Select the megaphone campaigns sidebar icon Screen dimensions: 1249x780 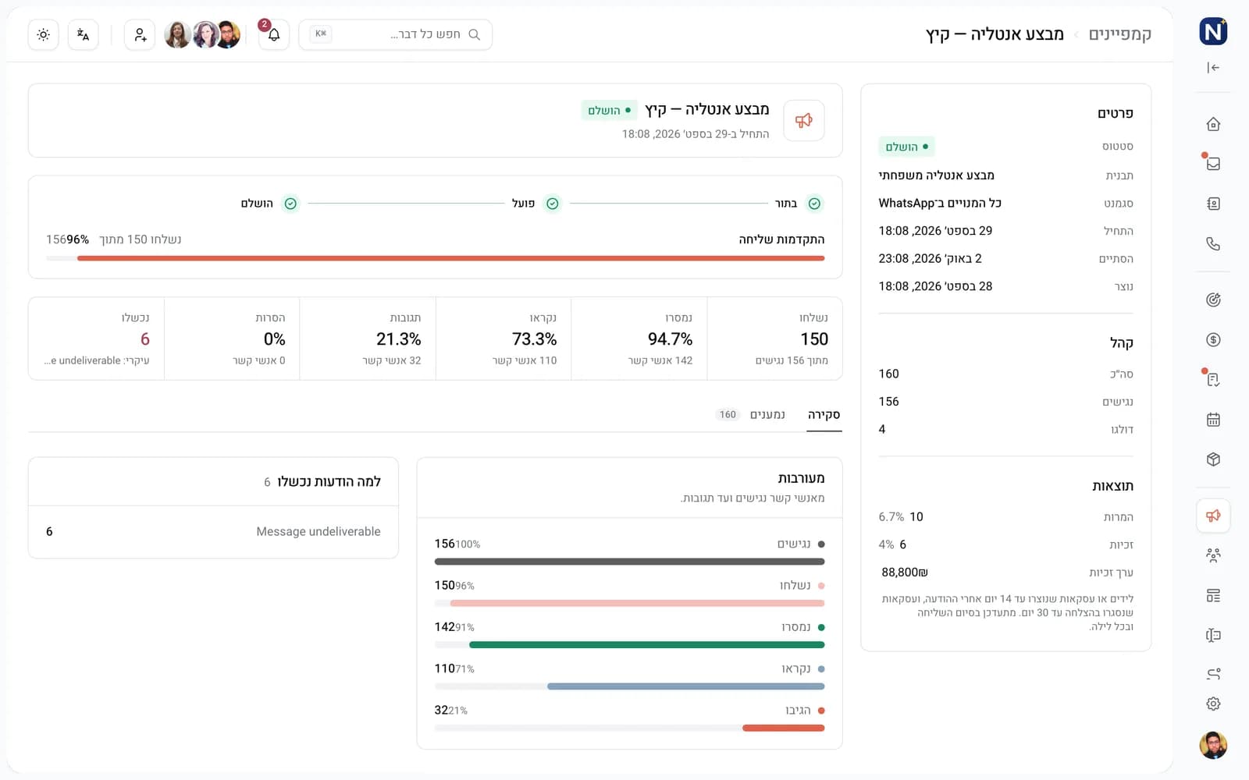click(1213, 516)
